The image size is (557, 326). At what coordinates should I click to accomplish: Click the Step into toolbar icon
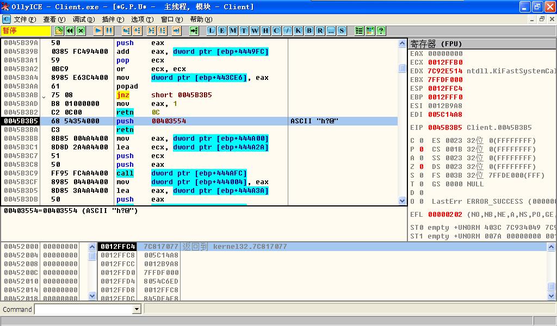pyautogui.click(x=126, y=31)
